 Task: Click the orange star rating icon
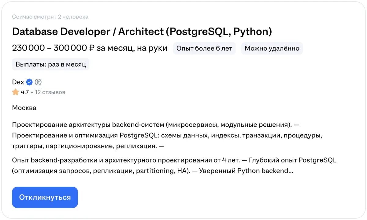[x=16, y=92]
